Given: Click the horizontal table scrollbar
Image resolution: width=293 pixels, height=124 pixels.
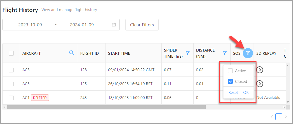Looking at the screenshot, I should [106, 107].
